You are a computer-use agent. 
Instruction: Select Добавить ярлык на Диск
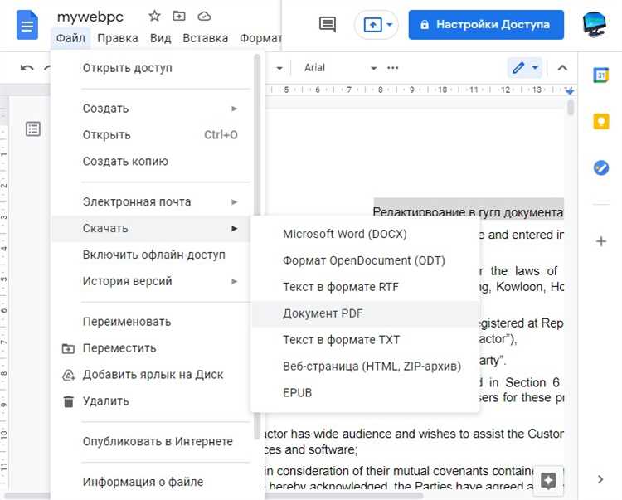(x=153, y=375)
